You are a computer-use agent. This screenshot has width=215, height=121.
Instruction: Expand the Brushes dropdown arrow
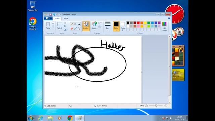[86, 30]
